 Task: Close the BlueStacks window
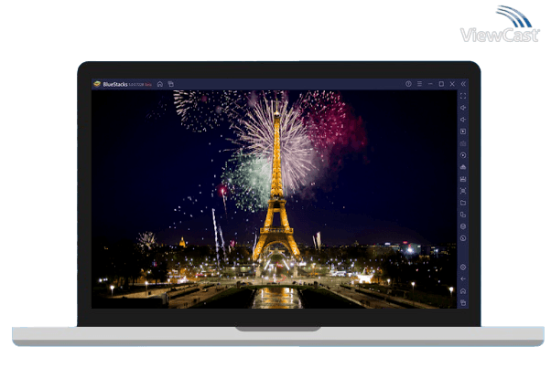[452, 84]
